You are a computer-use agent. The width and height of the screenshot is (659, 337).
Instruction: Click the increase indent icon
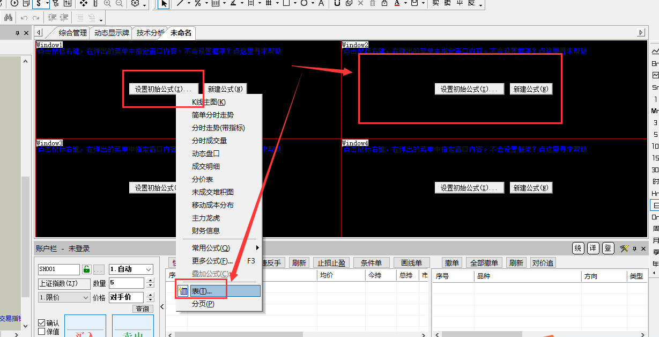pos(52,17)
